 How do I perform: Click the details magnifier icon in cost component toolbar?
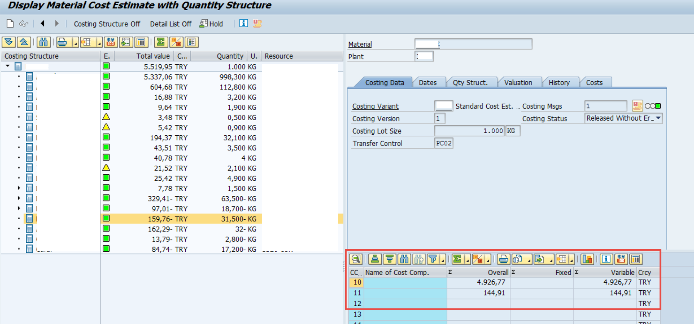356,259
